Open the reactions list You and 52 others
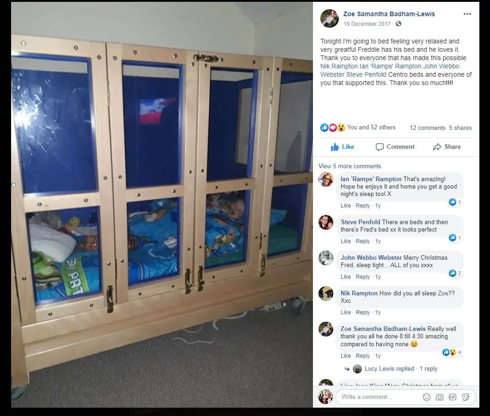The width and height of the screenshot is (490, 416). click(x=371, y=128)
